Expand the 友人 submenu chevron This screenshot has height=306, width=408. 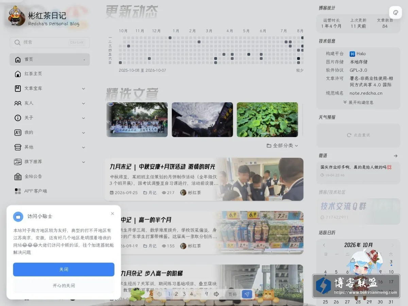click(84, 103)
